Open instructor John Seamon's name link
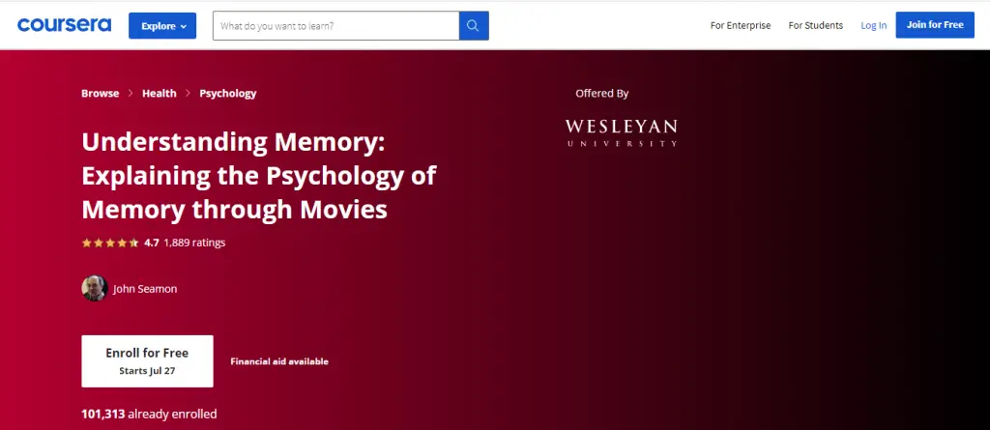The image size is (990, 430). pyautogui.click(x=146, y=288)
